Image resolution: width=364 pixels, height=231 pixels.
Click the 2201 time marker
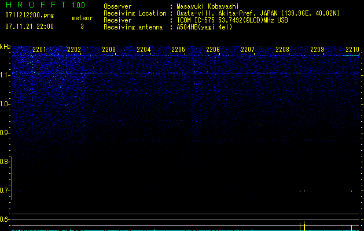pyautogui.click(x=39, y=49)
